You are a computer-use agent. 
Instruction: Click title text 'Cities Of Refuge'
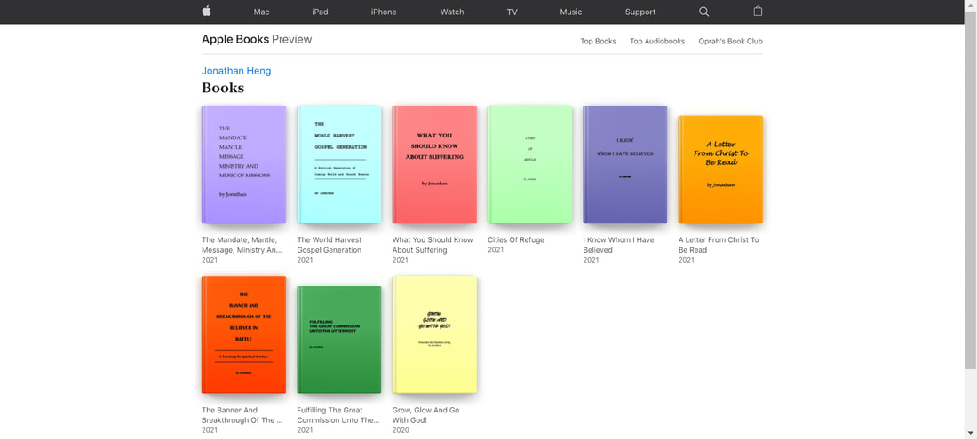click(516, 240)
